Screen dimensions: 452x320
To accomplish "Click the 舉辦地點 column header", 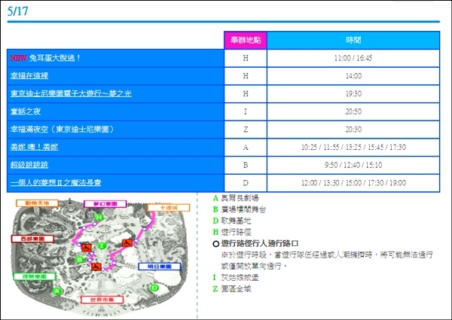I will point(246,40).
